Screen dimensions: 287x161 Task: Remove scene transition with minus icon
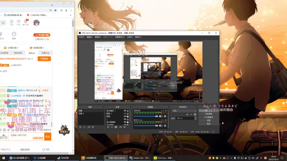tap(191, 114)
